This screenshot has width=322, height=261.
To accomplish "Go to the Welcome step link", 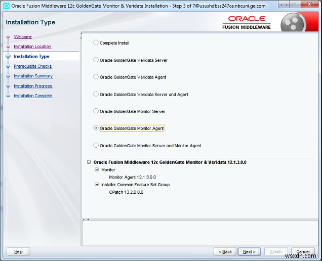I will point(23,37).
